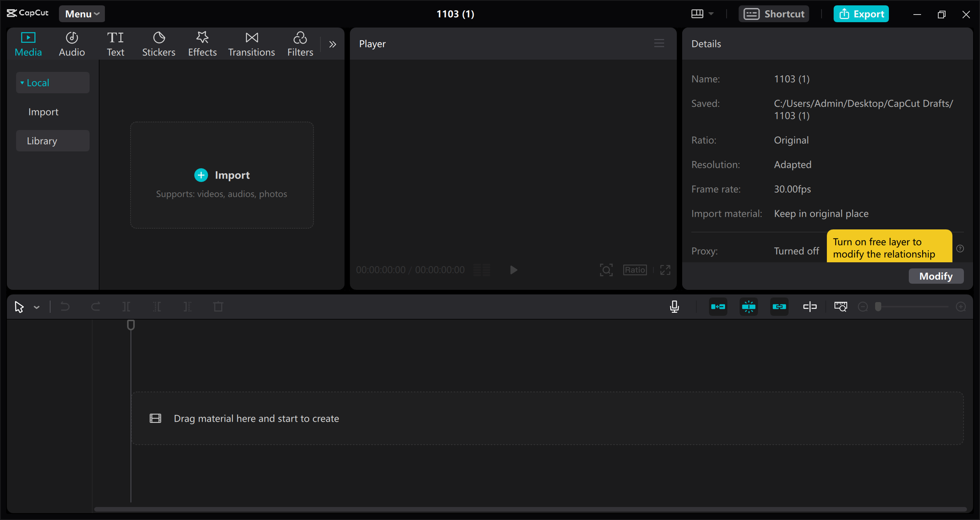Toggle the linkage button in timeline
980x520 pixels.
tap(779, 307)
